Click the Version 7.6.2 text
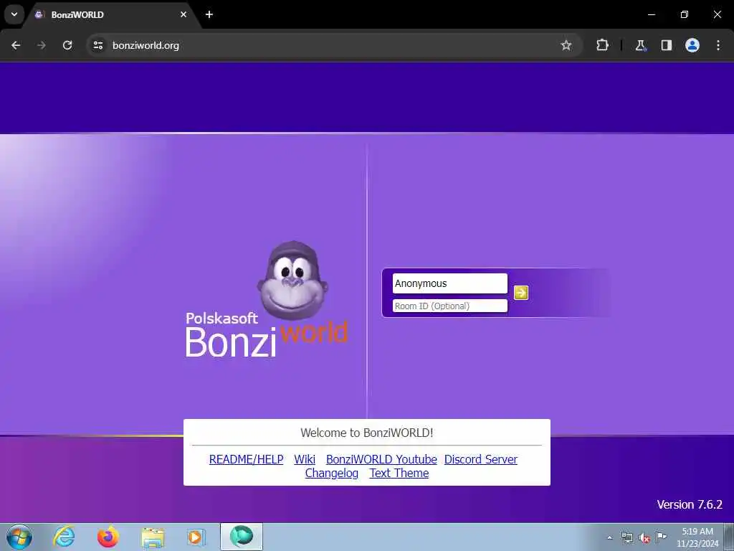Screen dimensions: 734x551 pyautogui.click(x=690, y=504)
